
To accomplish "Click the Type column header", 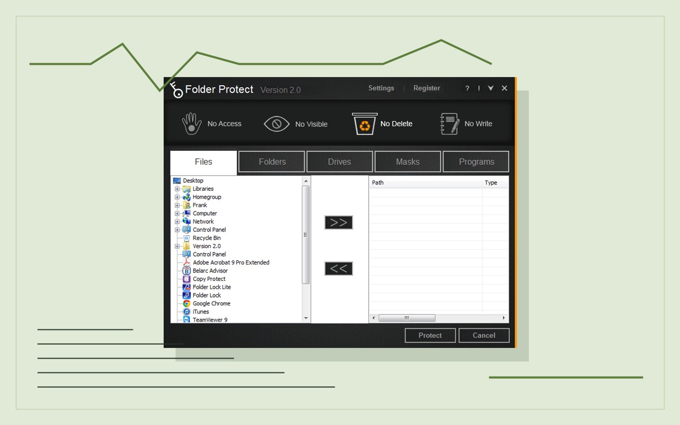I will pos(495,183).
